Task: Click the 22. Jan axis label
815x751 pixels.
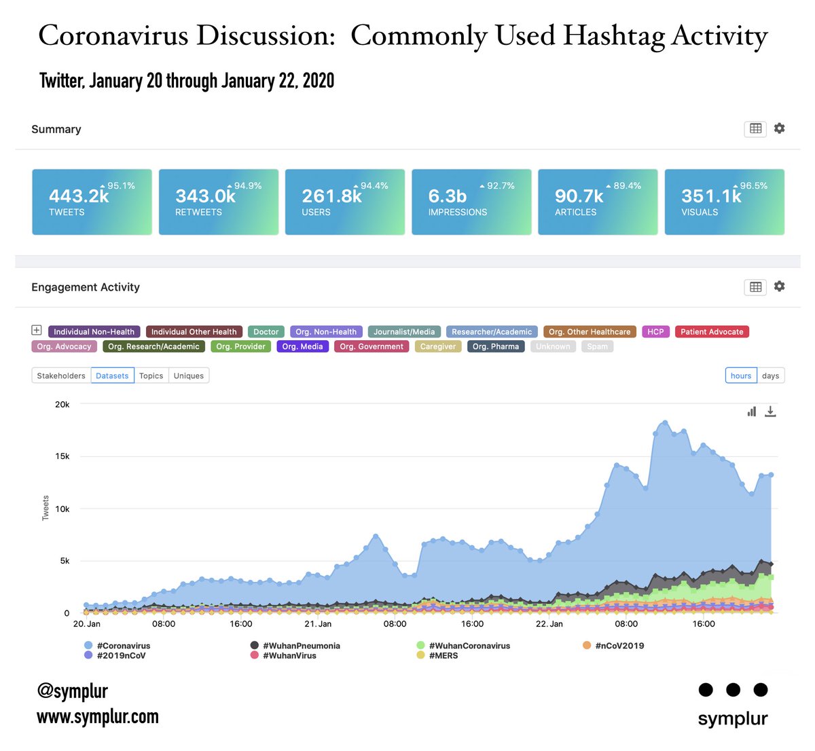Action: coord(549,623)
